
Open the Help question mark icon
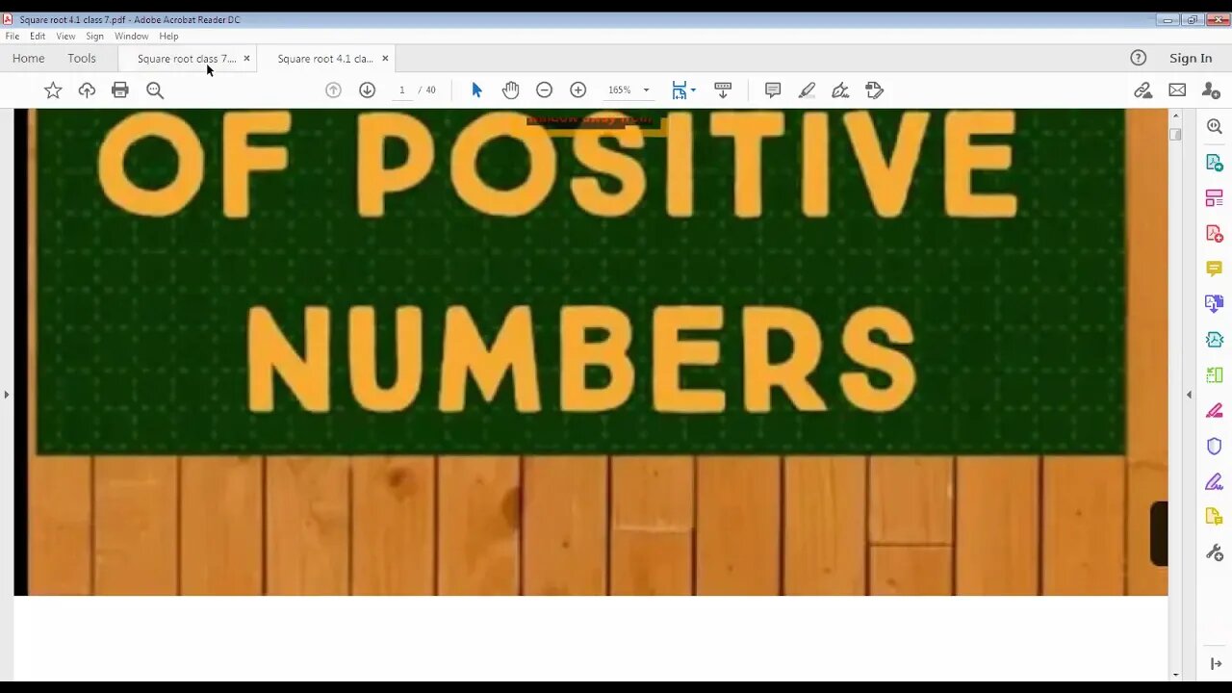1139,59
